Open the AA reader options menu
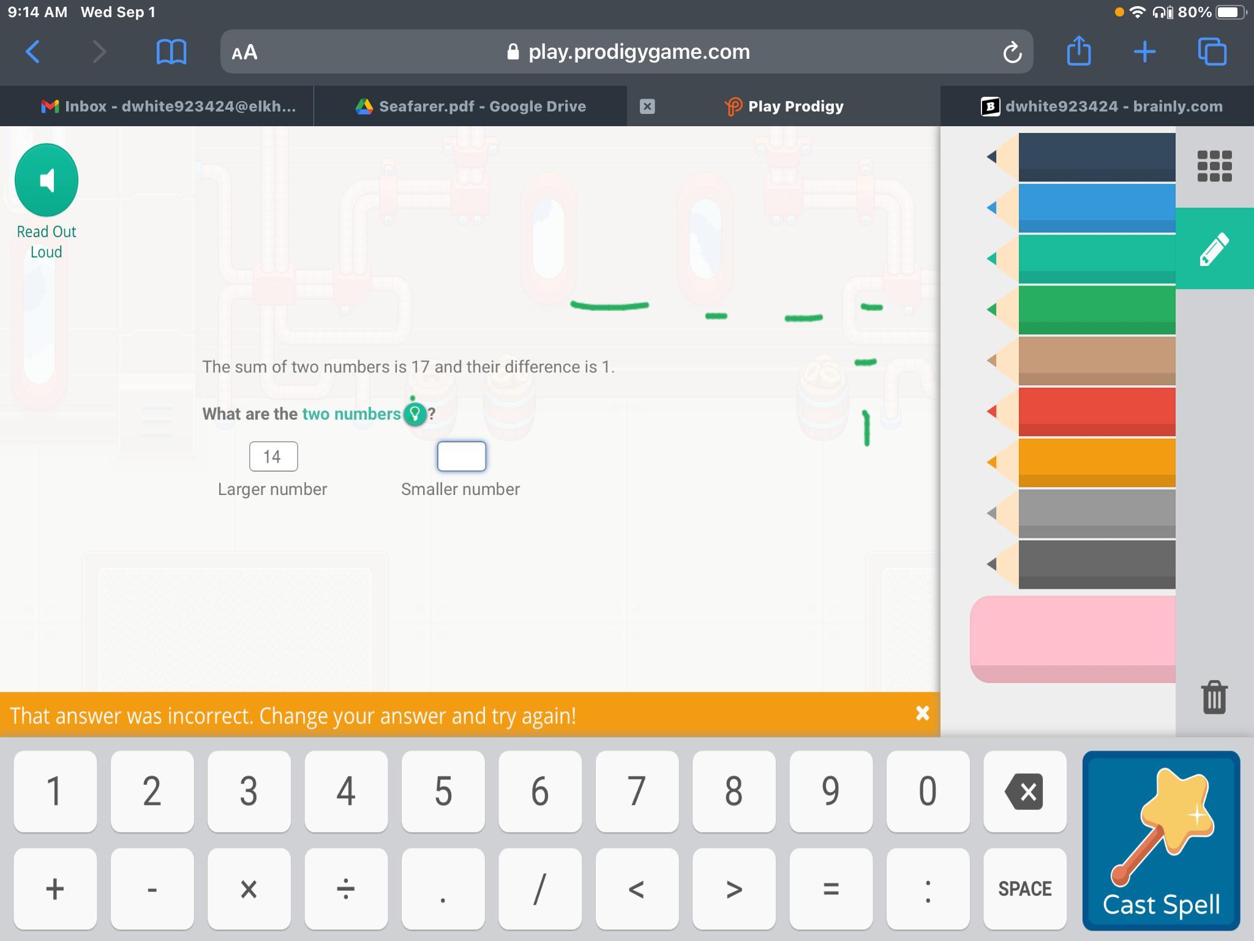Image resolution: width=1254 pixels, height=941 pixels. [244, 52]
